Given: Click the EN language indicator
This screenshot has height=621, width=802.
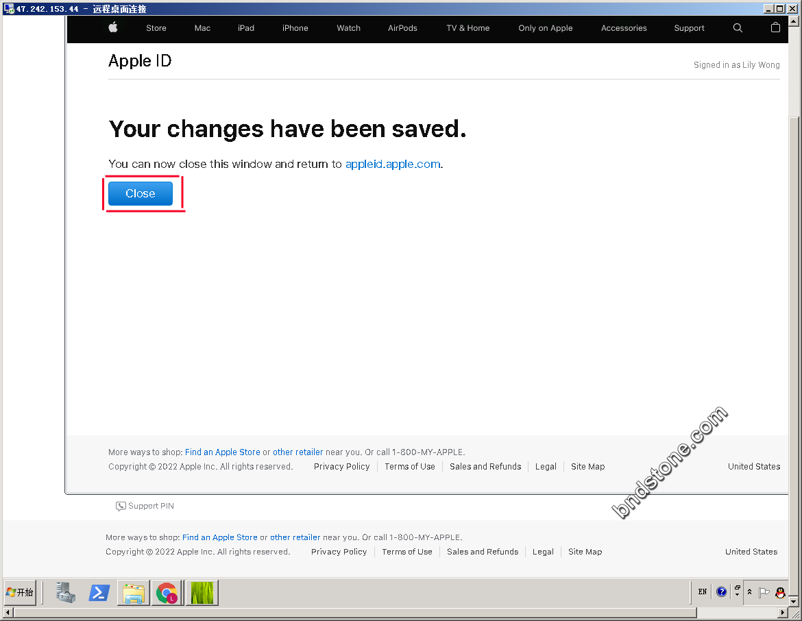Looking at the screenshot, I should pyautogui.click(x=702, y=592).
